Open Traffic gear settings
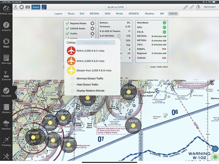This screenshot has width=219, height=164. 92,34
